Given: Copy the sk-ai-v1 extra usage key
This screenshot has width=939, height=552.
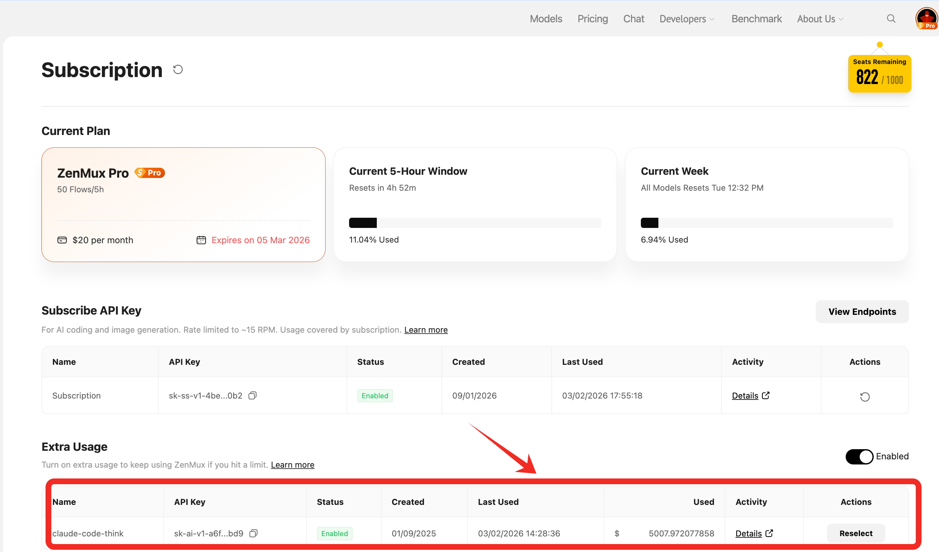Looking at the screenshot, I should (x=253, y=533).
